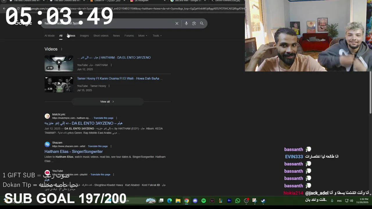Submit query with the magnifier search icon
The height and width of the screenshot is (209, 372).
click(x=202, y=24)
